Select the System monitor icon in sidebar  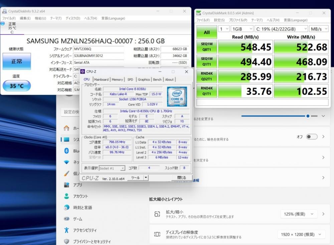click(66, 139)
